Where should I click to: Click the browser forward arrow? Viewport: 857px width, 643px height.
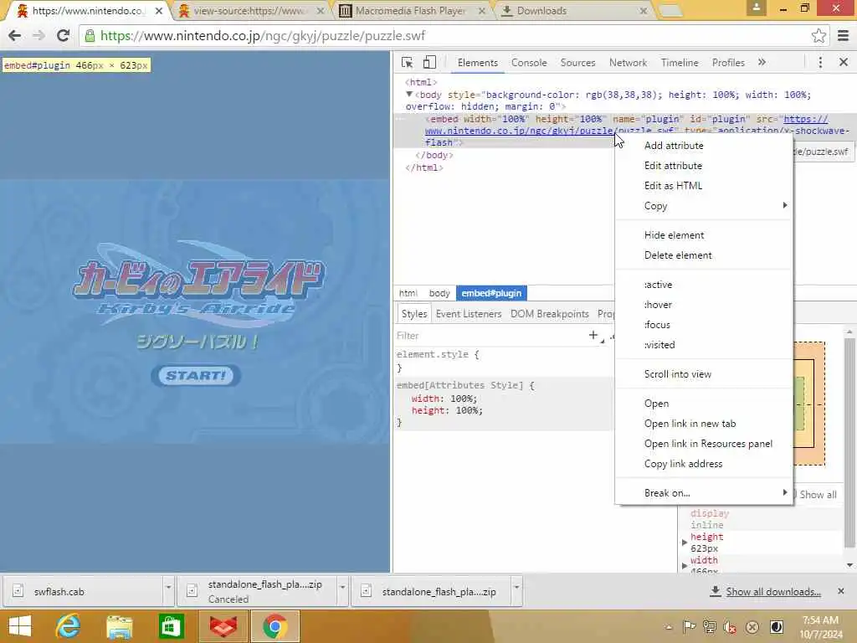point(38,35)
